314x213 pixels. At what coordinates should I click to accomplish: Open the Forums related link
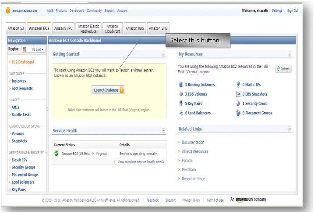click(187, 161)
